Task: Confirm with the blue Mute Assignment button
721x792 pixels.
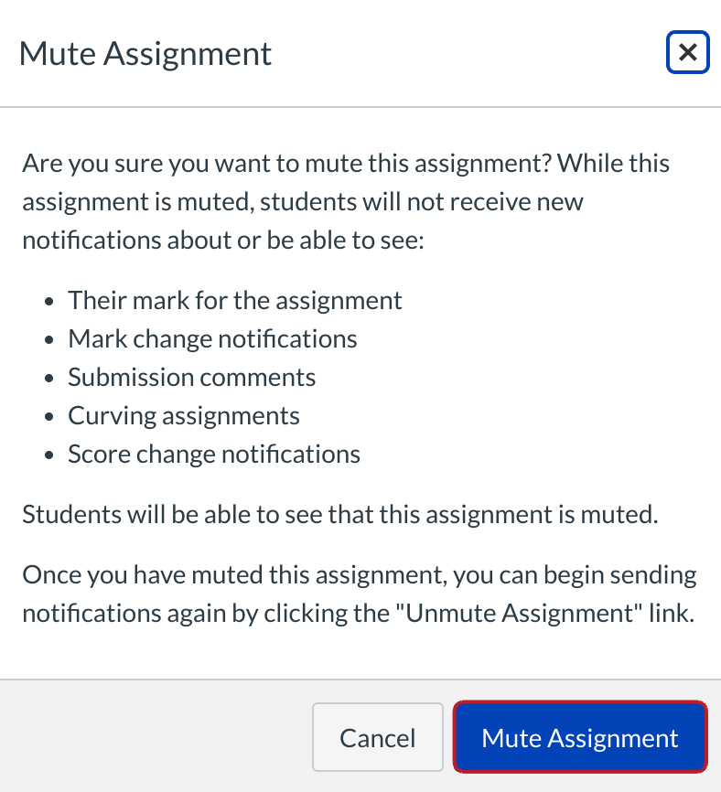Action: [580, 738]
